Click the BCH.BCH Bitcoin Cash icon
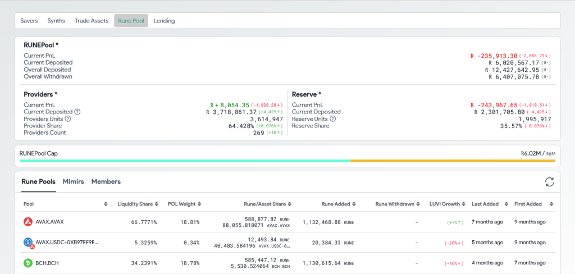 click(x=28, y=263)
